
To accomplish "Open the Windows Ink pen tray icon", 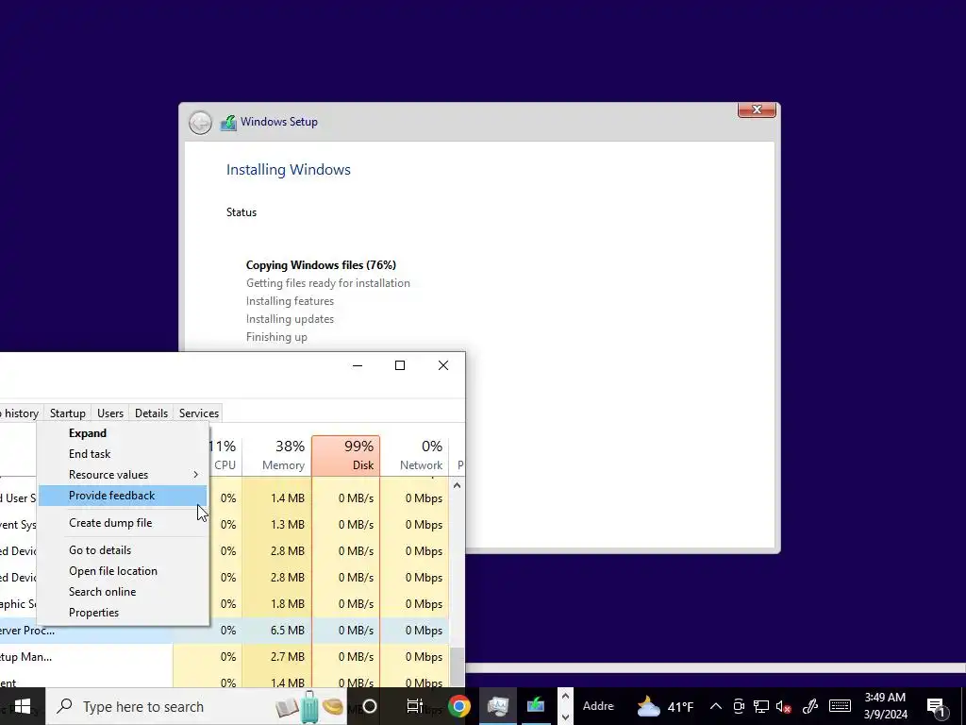I will click(810, 706).
